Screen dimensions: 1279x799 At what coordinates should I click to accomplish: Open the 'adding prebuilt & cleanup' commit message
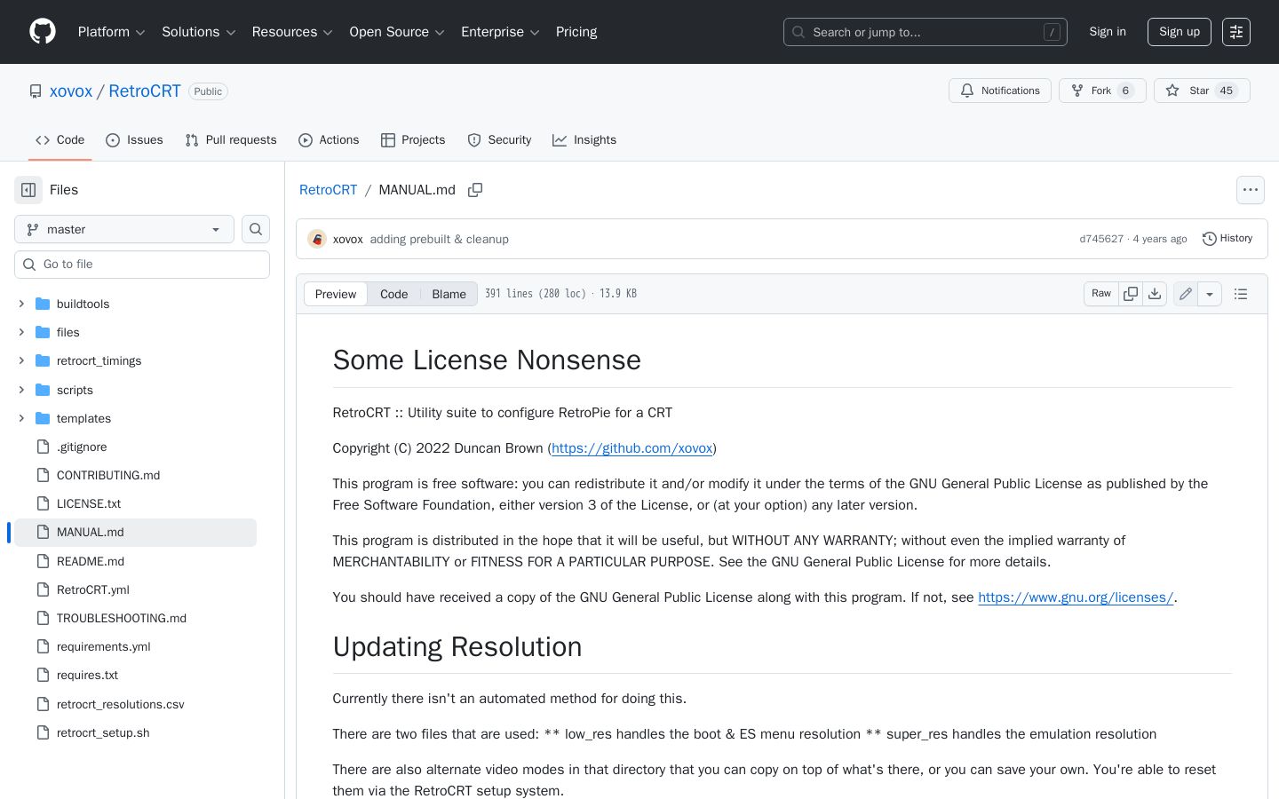pyautogui.click(x=440, y=239)
